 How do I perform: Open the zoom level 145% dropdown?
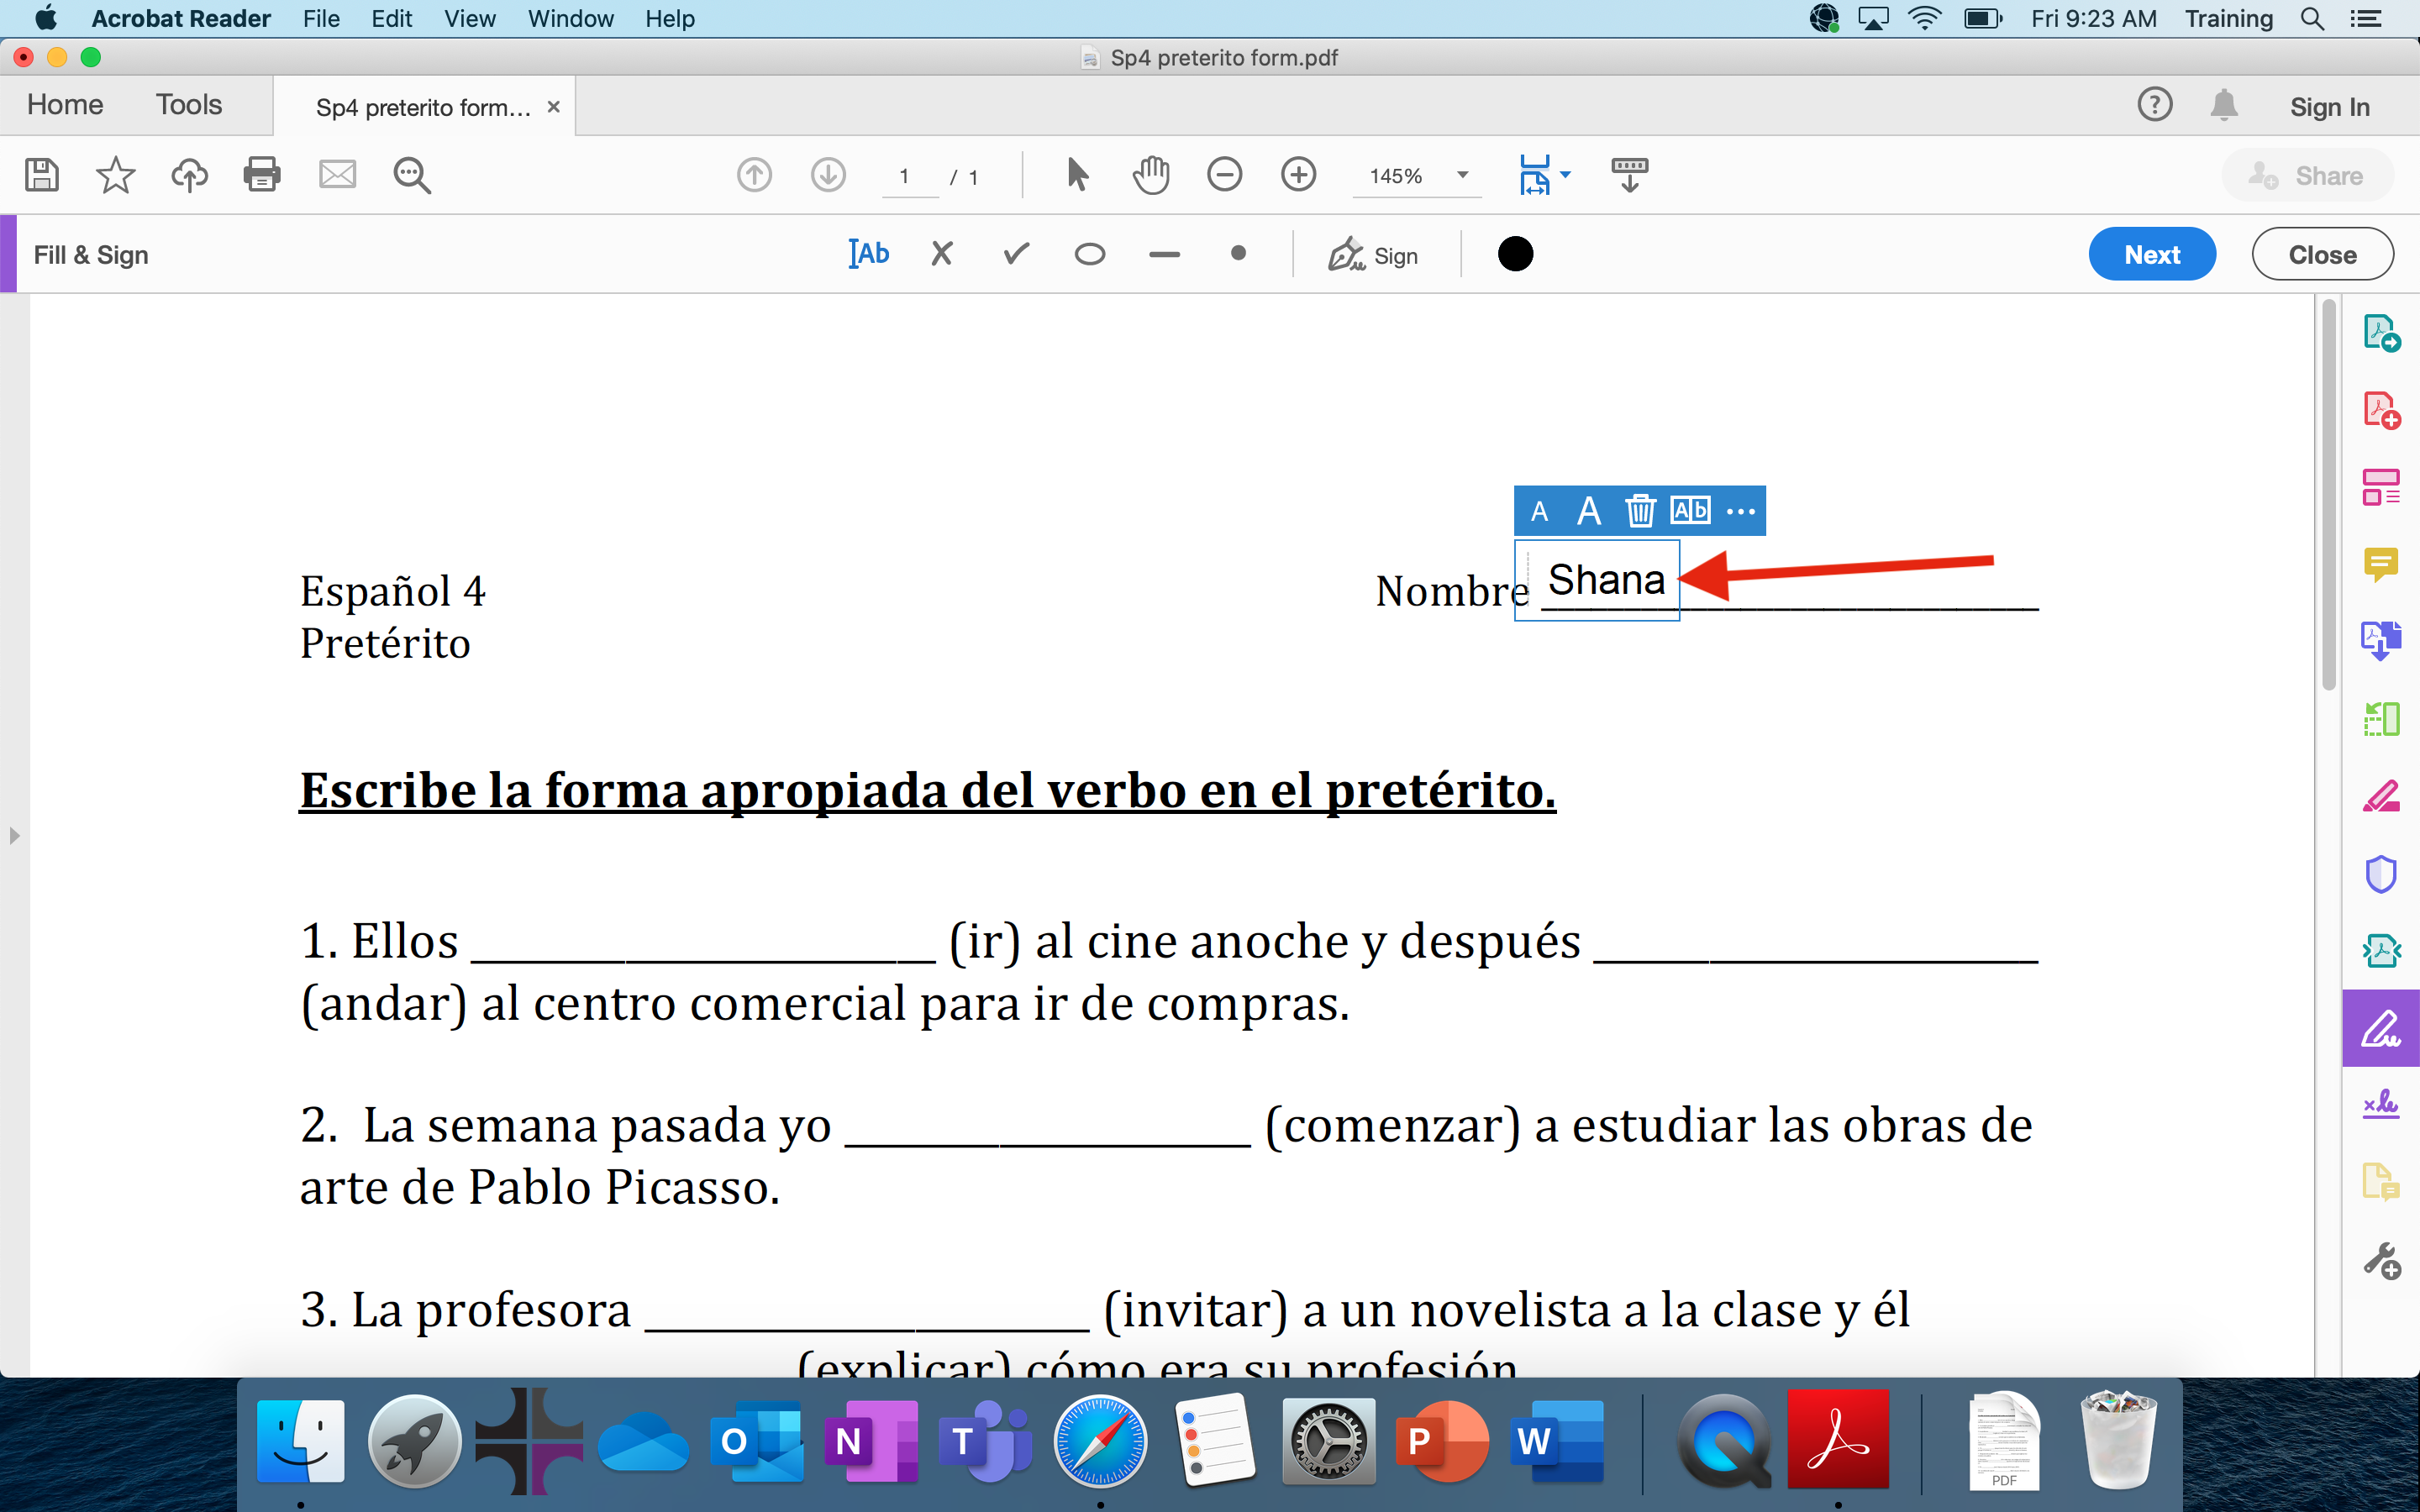pyautogui.click(x=1417, y=176)
